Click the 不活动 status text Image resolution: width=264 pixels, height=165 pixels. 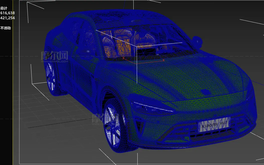click(6, 28)
